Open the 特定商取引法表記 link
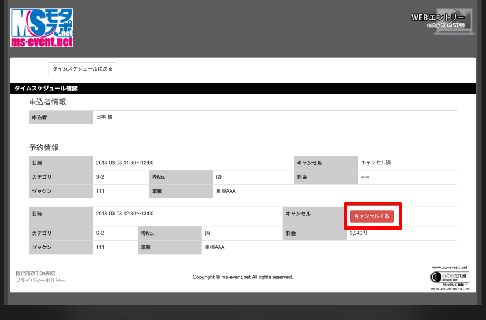 pos(35,273)
